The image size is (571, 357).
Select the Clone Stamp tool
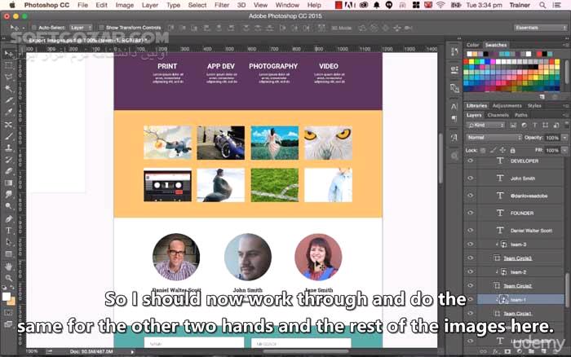[9, 148]
